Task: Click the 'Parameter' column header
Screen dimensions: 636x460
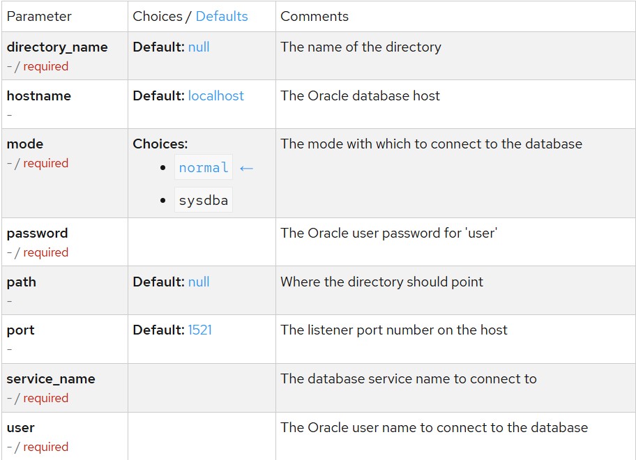Action: [x=39, y=16]
